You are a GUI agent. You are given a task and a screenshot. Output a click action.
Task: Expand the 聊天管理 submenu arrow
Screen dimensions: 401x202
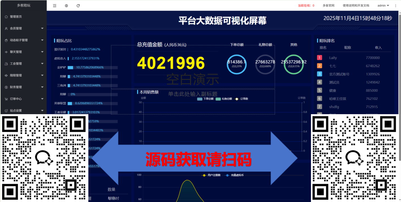(42, 52)
